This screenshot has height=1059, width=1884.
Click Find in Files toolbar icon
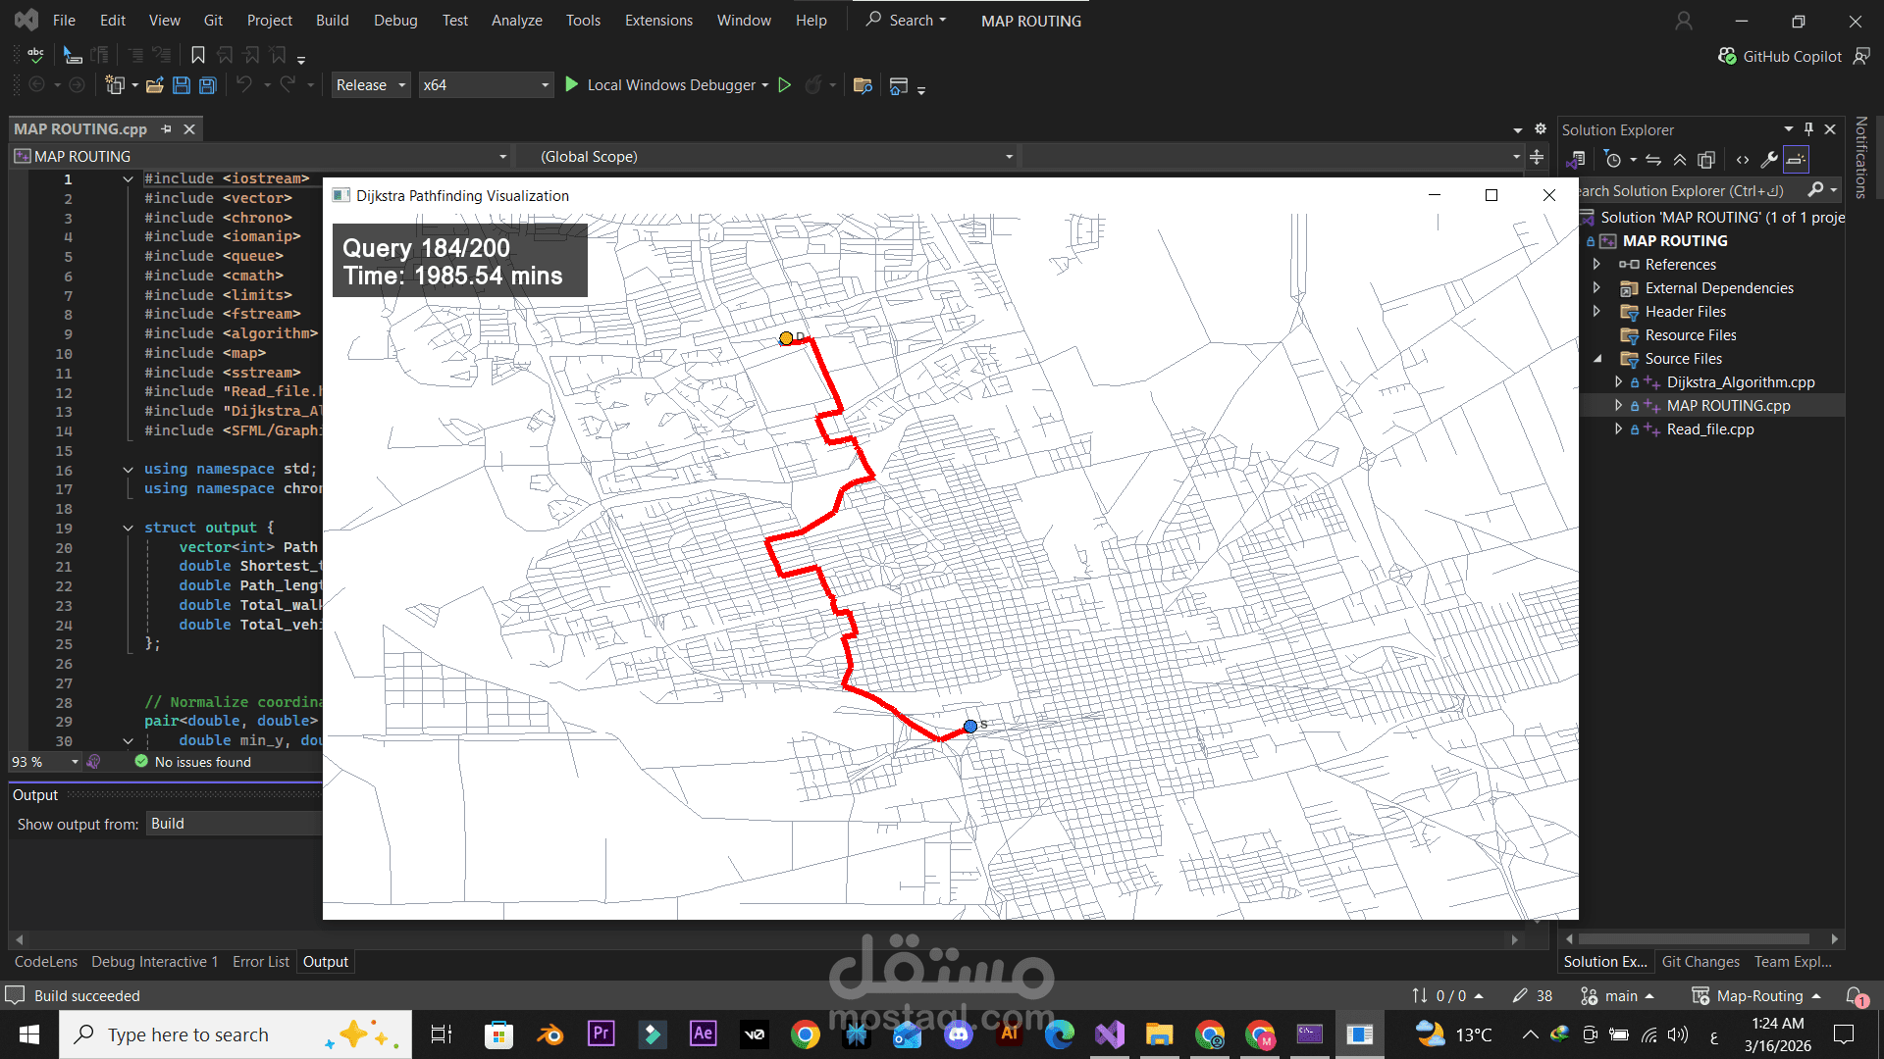click(x=863, y=85)
